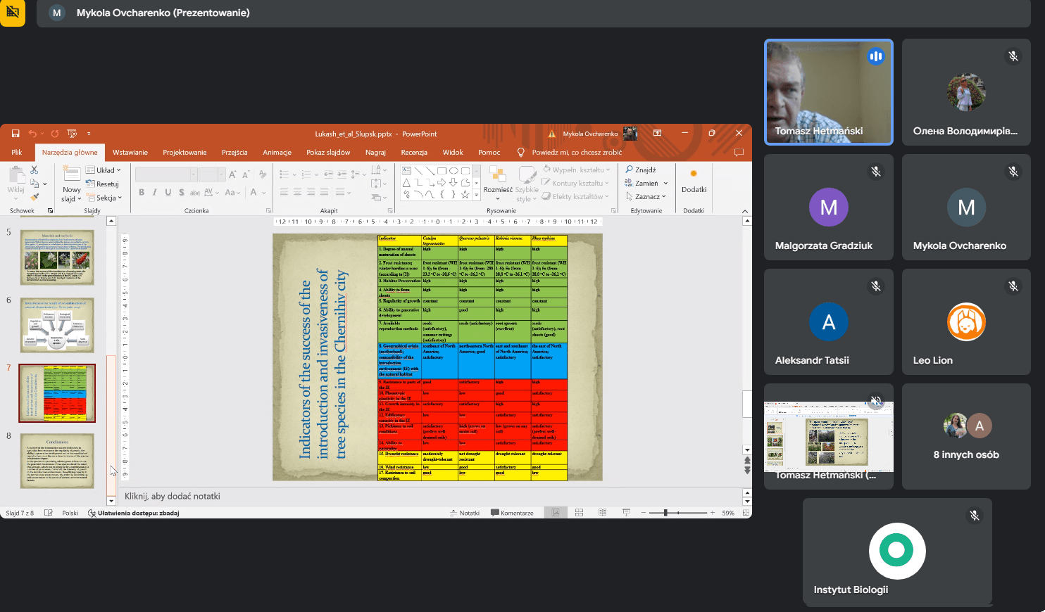Click the zoom slider handle

click(x=665, y=513)
